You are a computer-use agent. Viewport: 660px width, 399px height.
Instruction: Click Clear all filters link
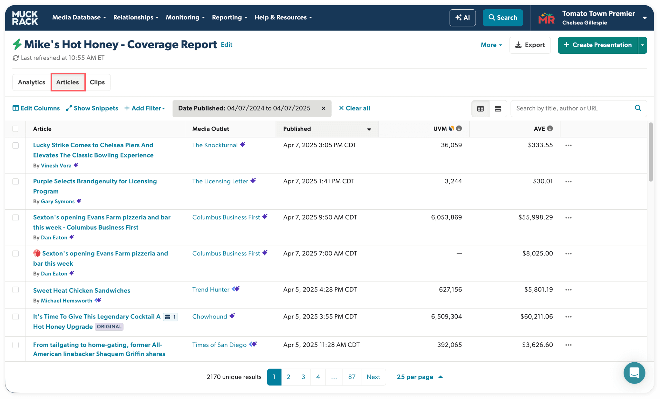click(x=354, y=109)
